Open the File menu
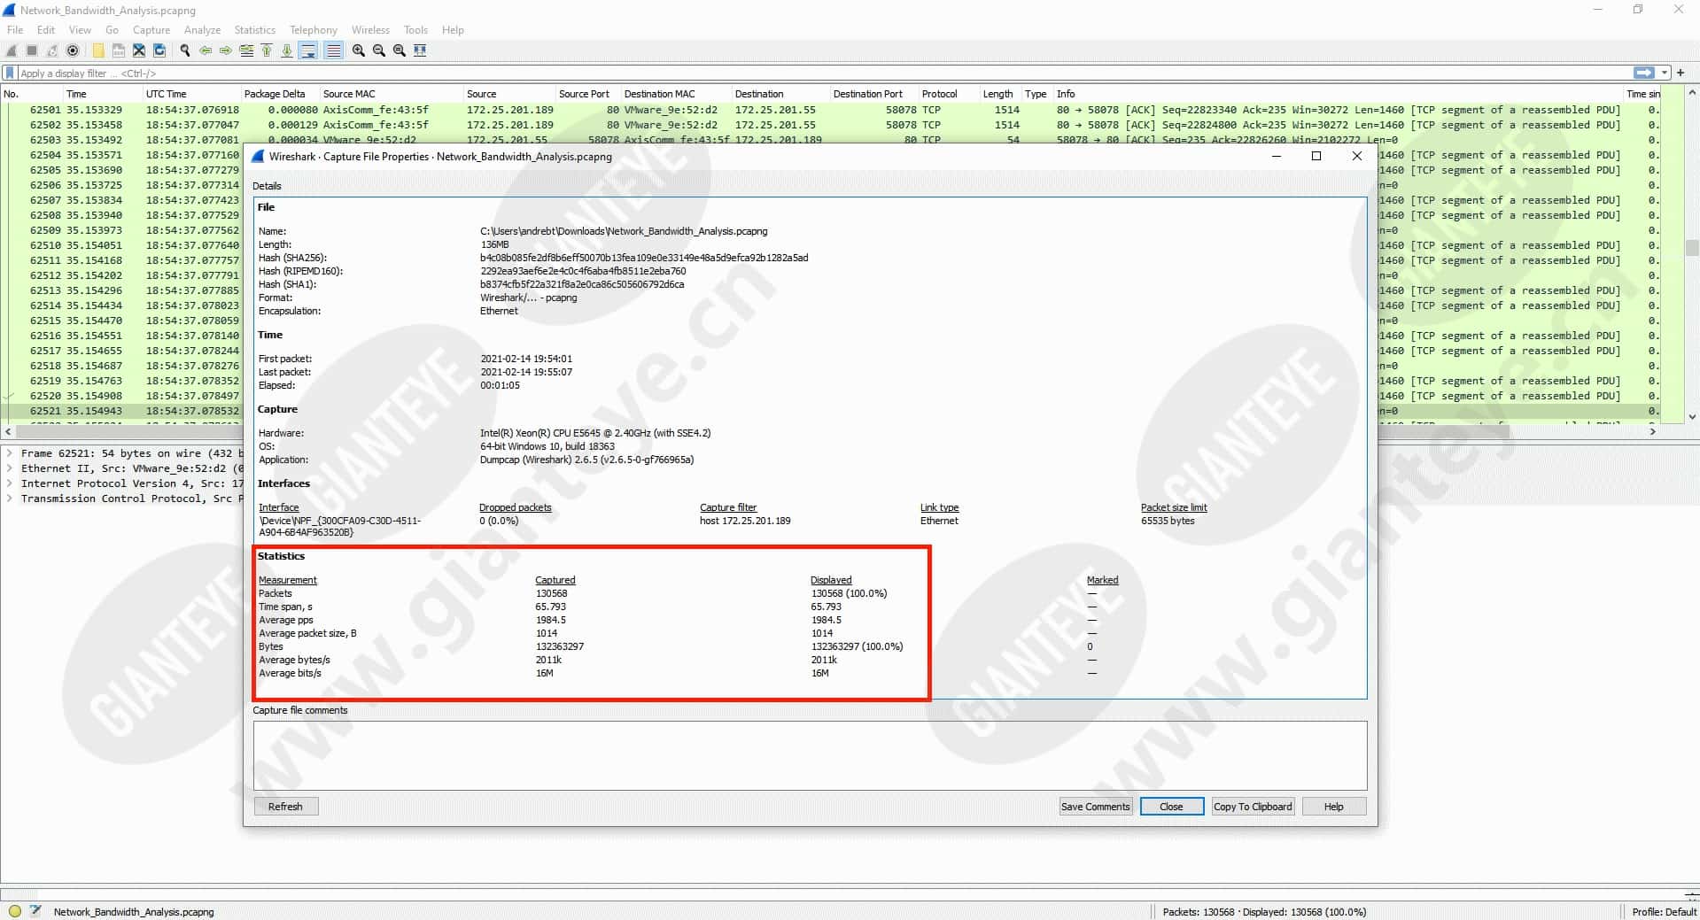The width and height of the screenshot is (1700, 920). [x=15, y=29]
